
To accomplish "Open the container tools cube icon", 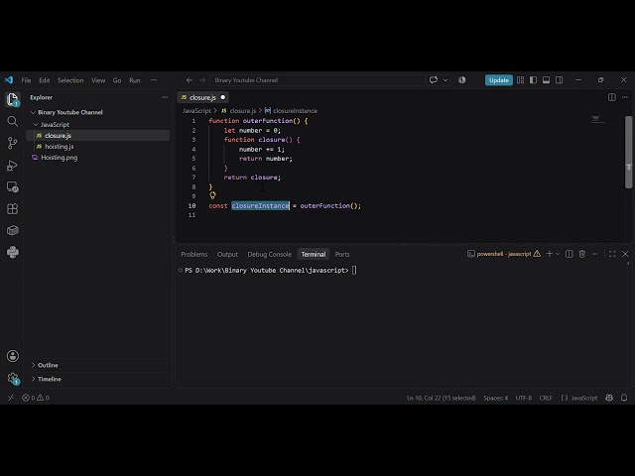I will pyautogui.click(x=13, y=230).
